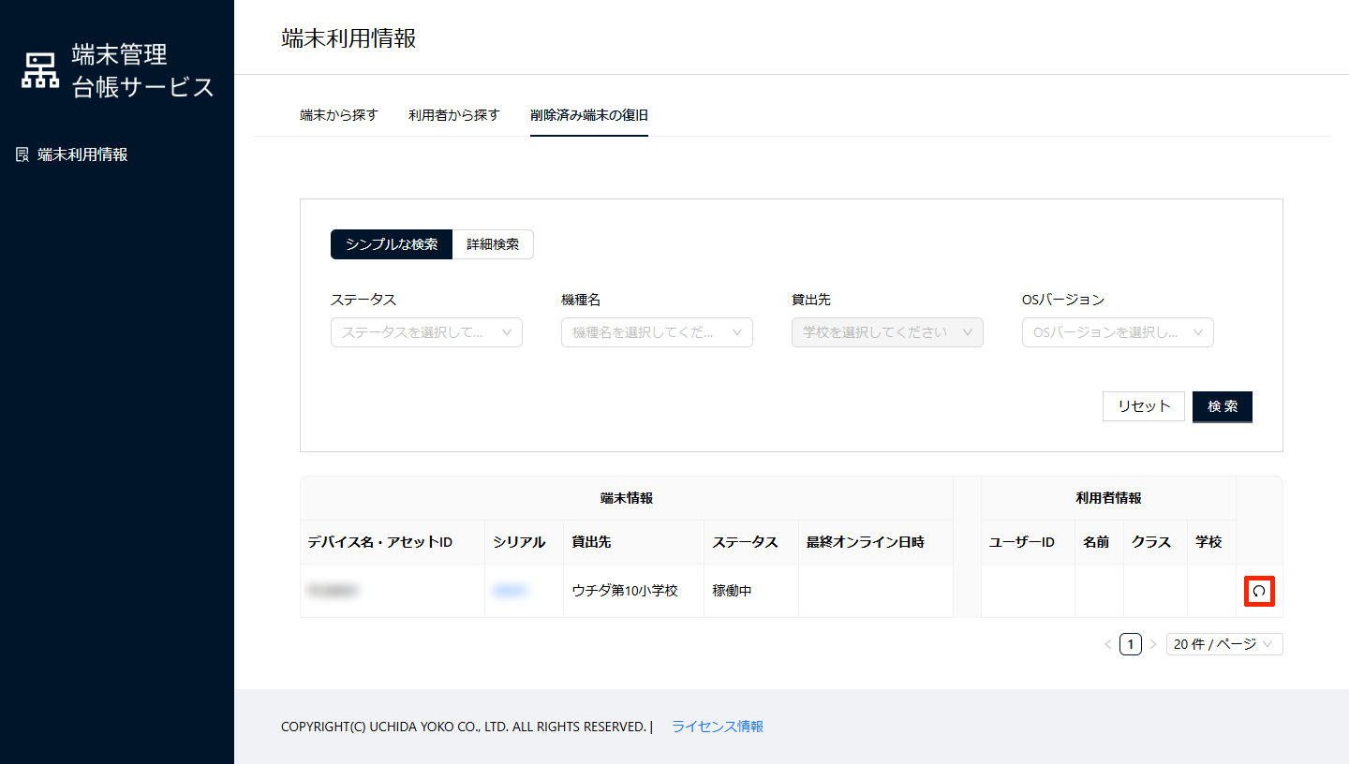The width and height of the screenshot is (1349, 764).
Task: Open the OSバージョン dropdown
Action: click(x=1118, y=332)
